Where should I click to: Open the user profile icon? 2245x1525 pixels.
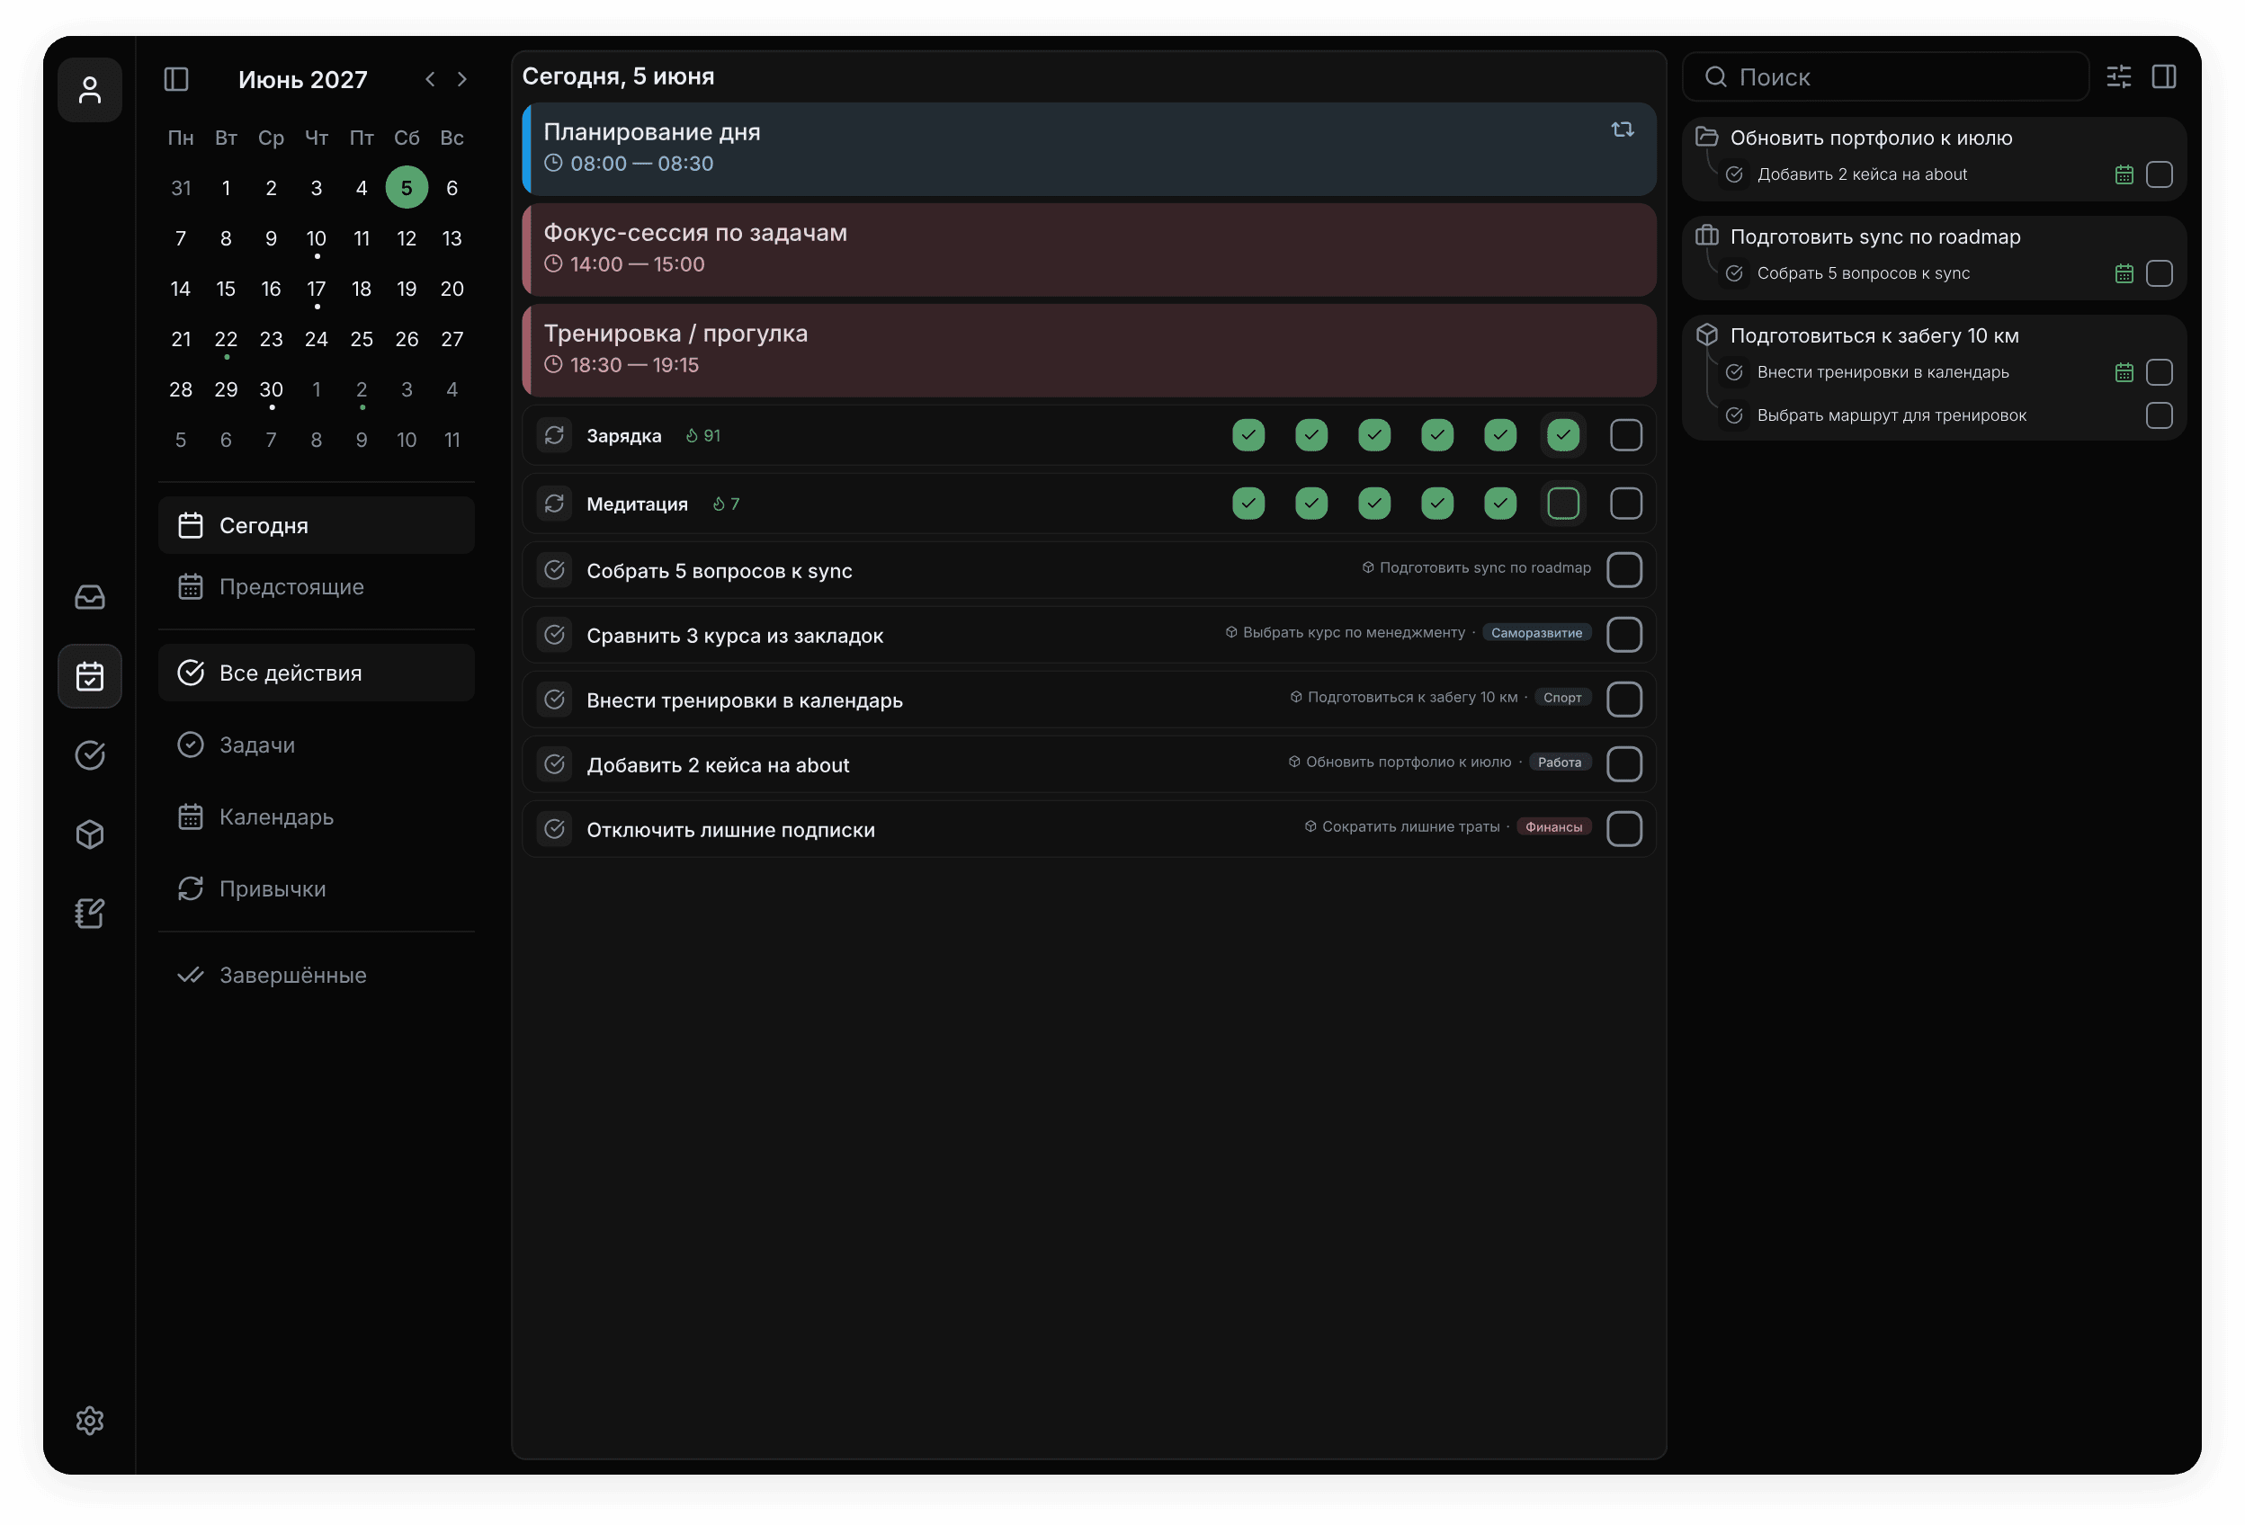point(90,90)
